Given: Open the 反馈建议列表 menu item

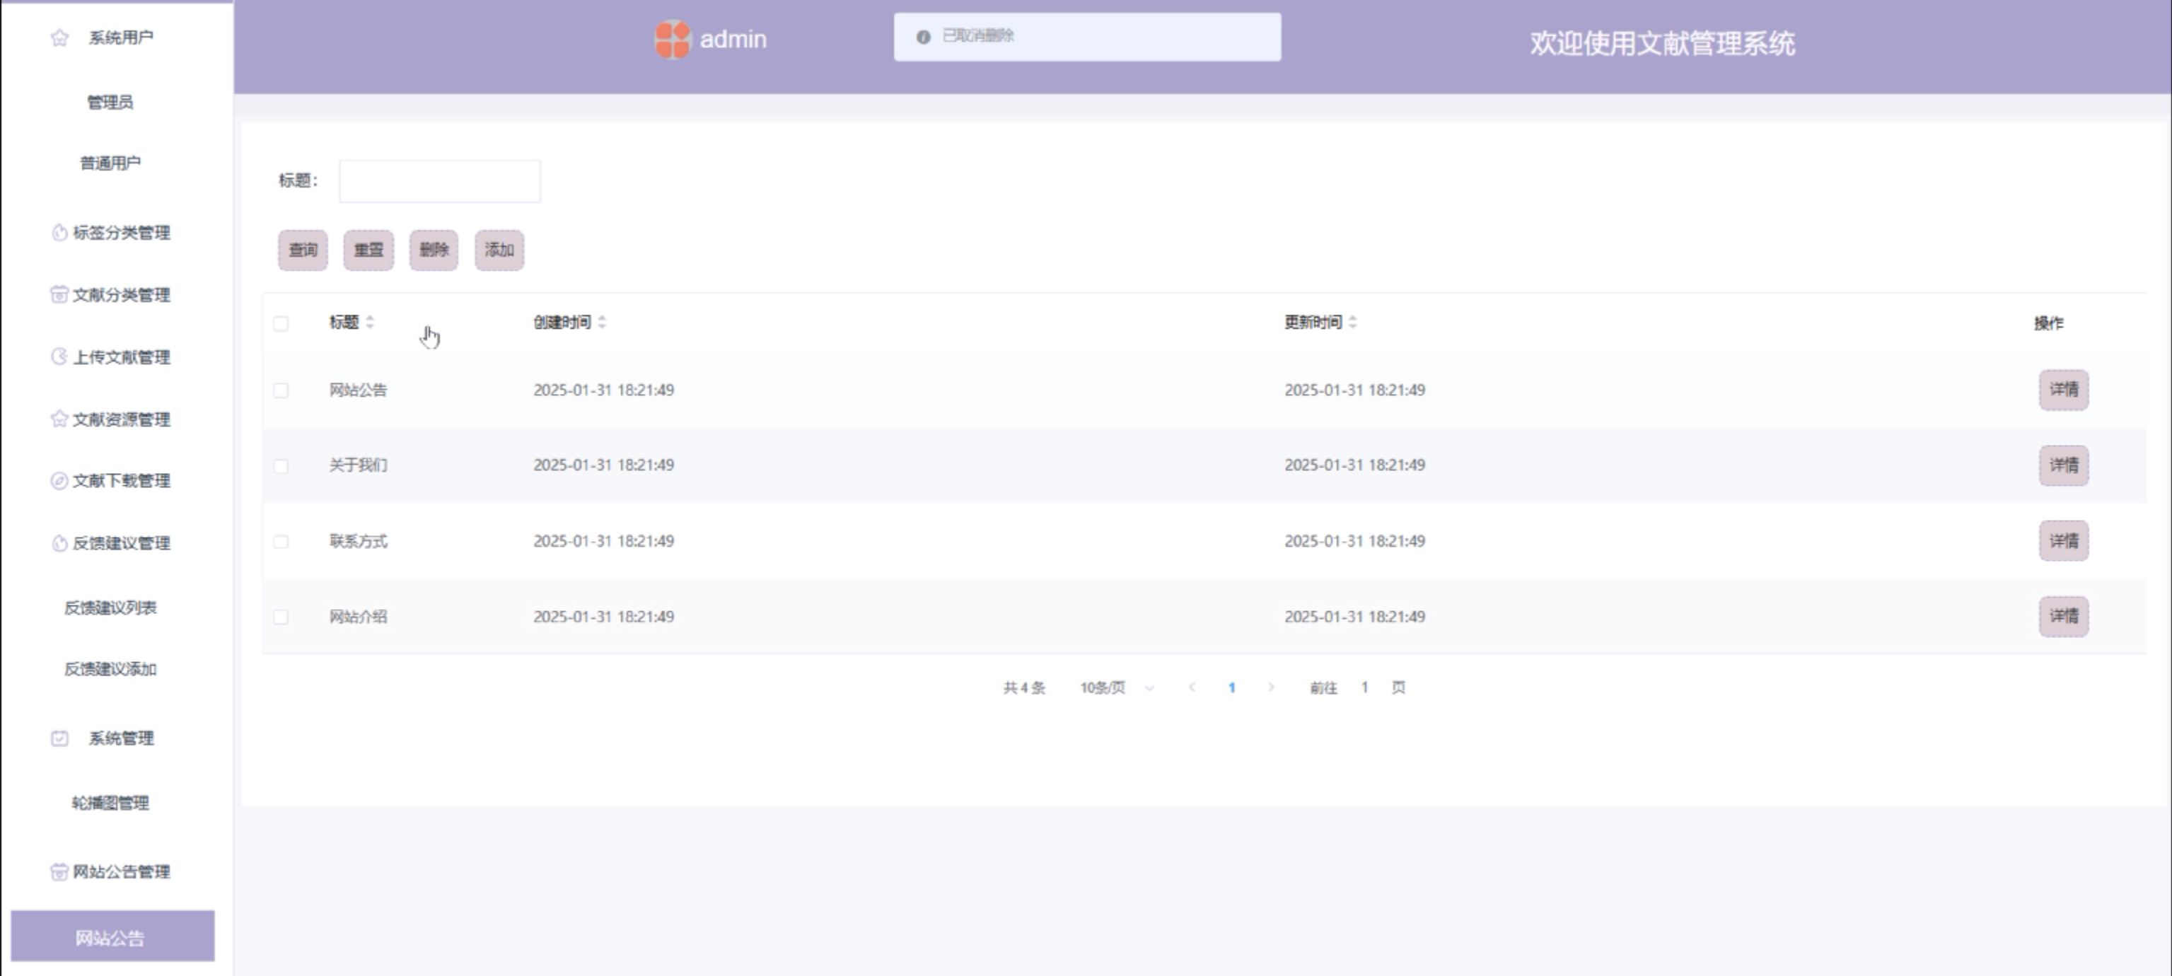Looking at the screenshot, I should [110, 608].
